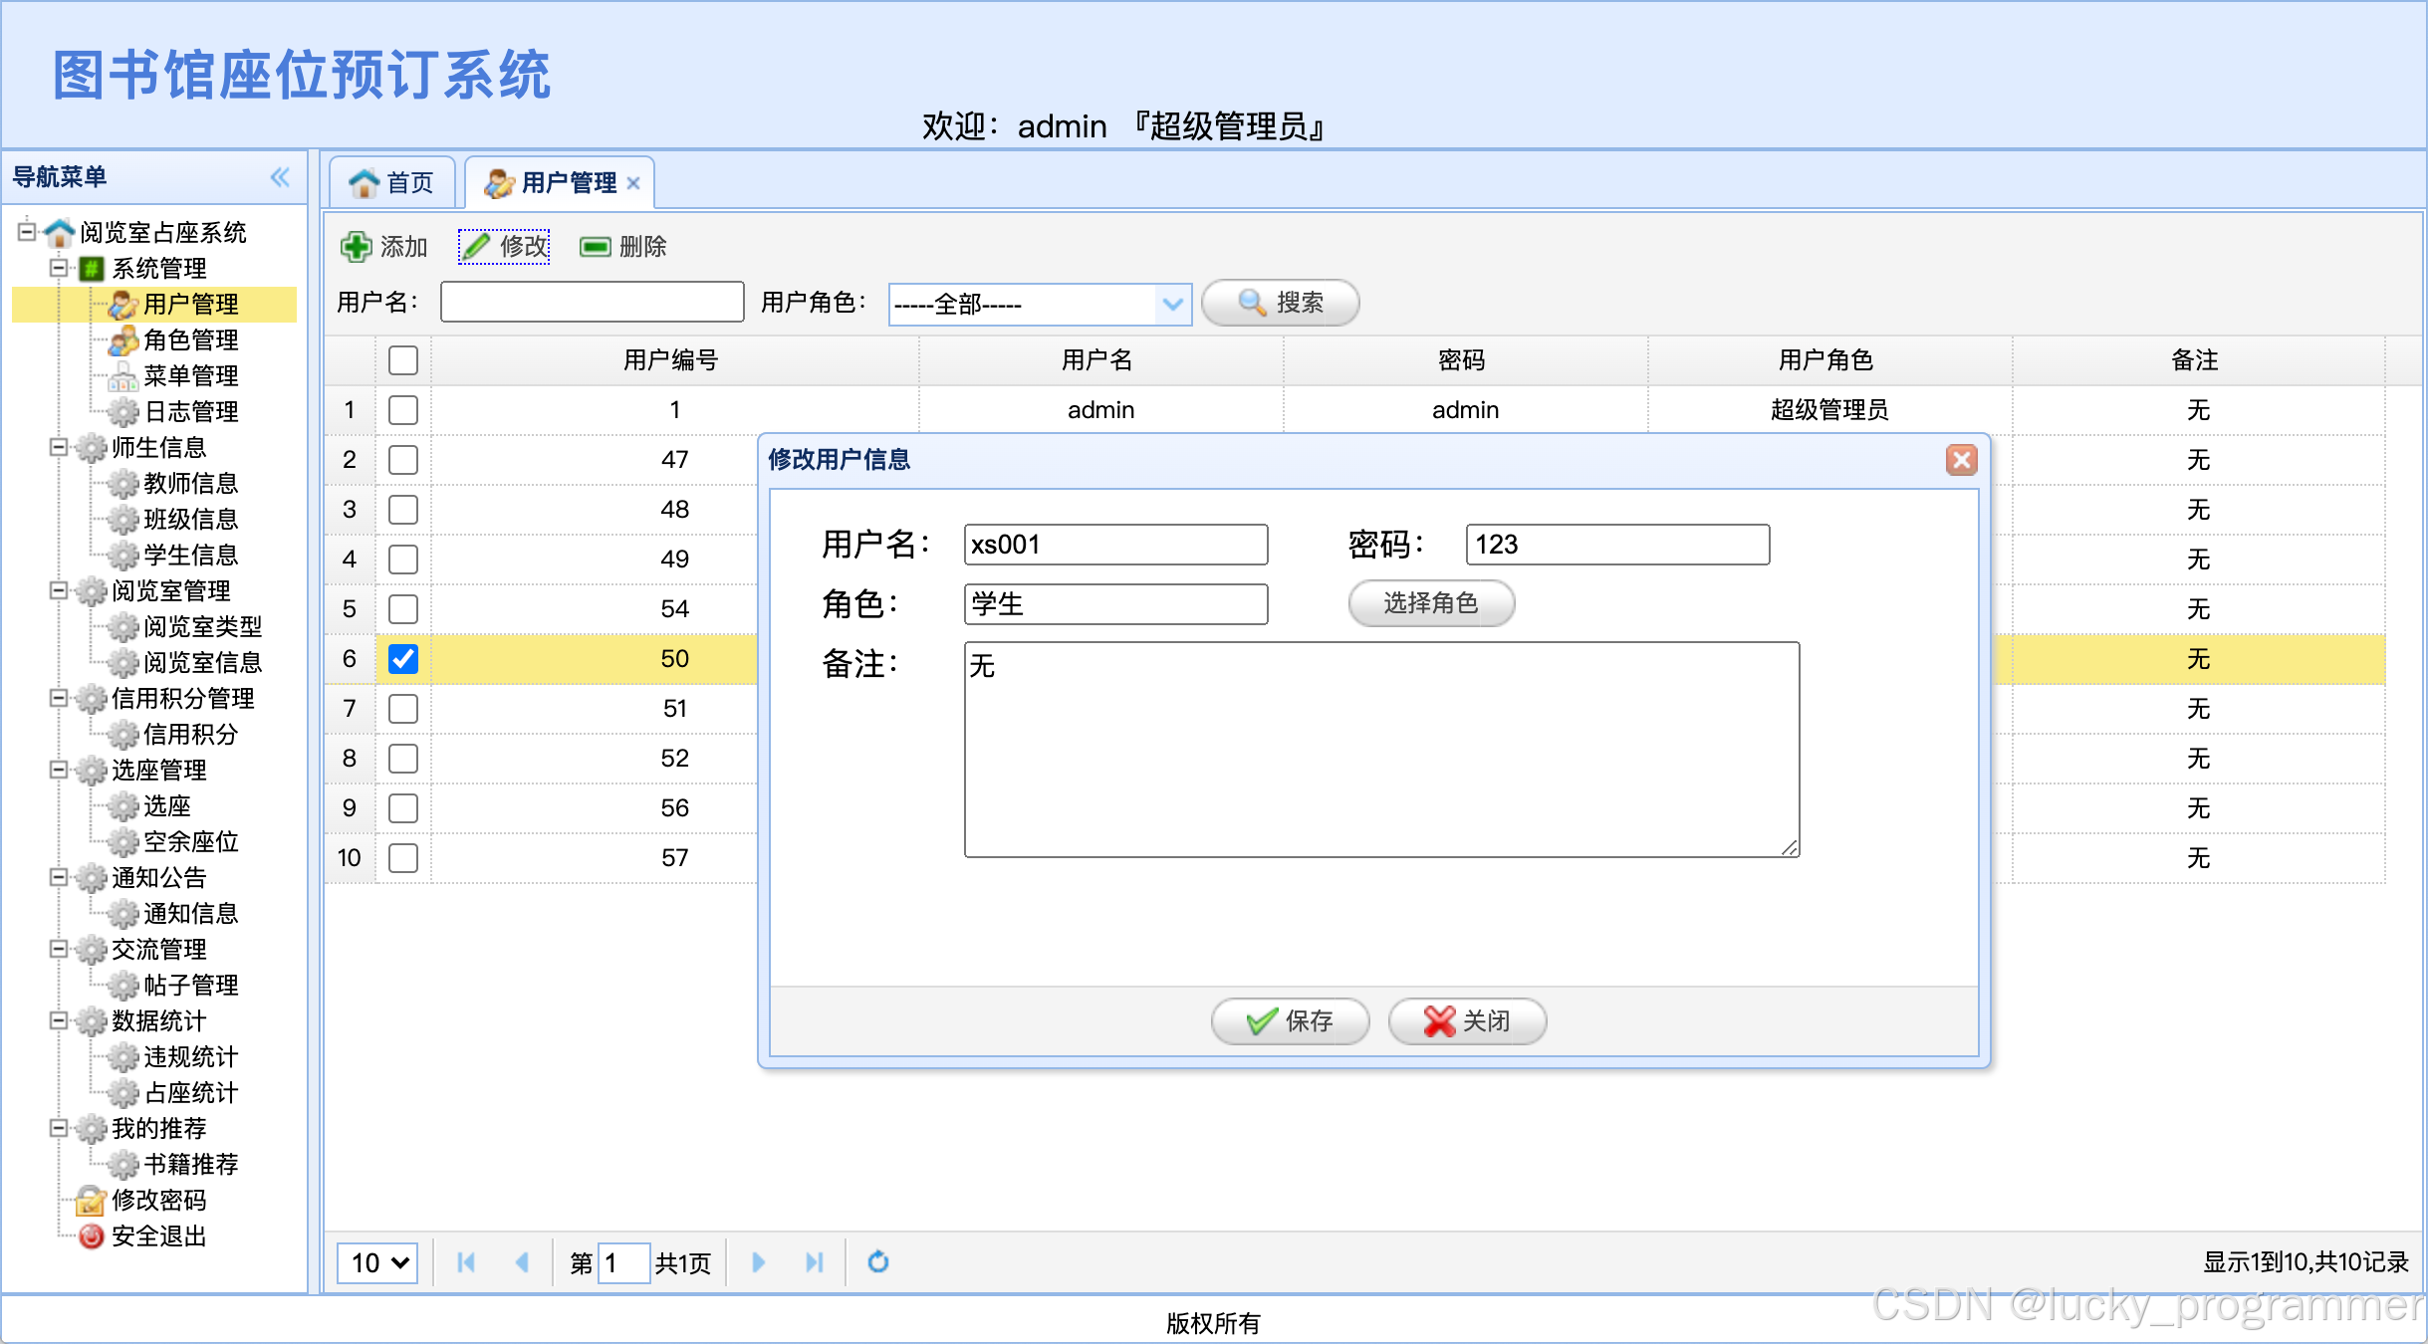Click the green plus 添加 icon
The image size is (2428, 1344).
[x=356, y=247]
